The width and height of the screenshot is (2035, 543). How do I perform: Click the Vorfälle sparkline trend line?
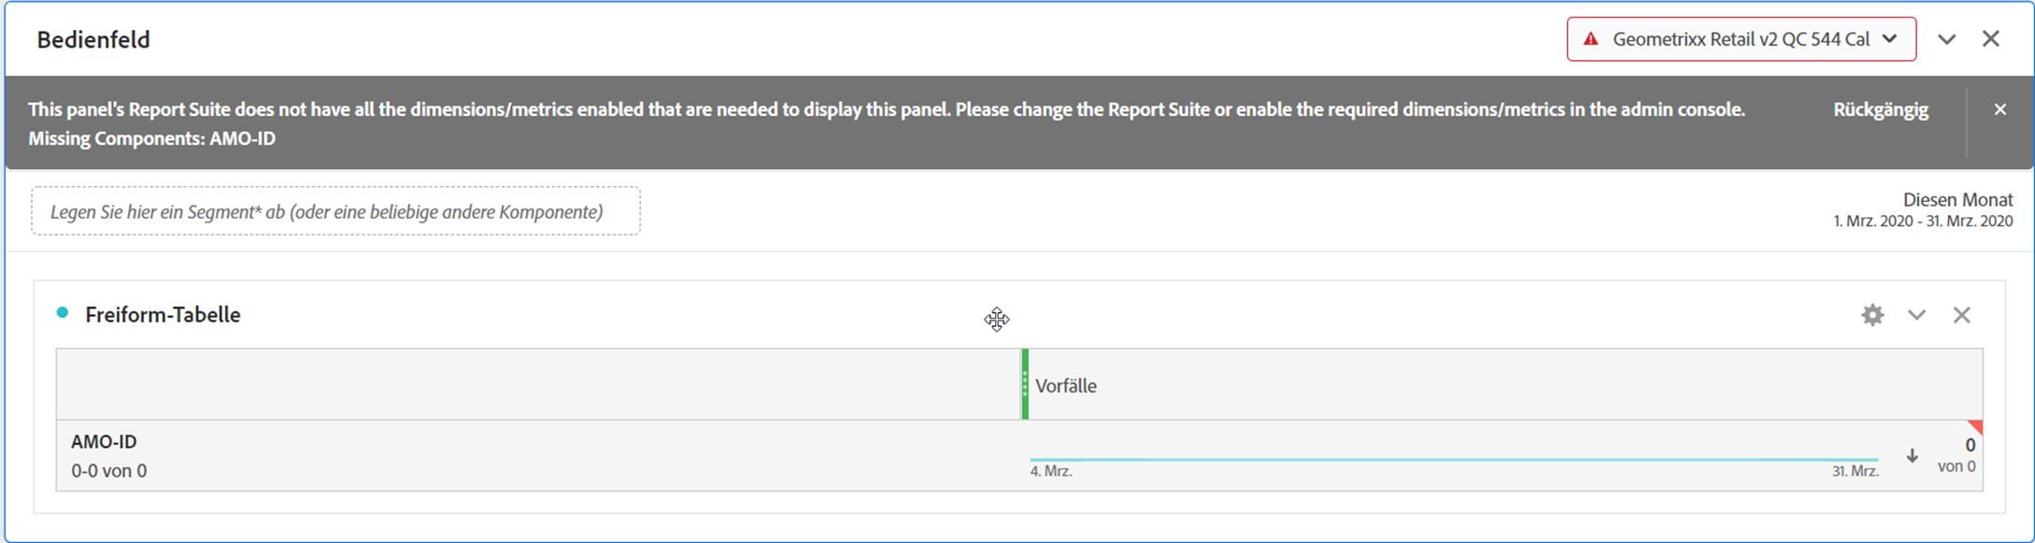(x=1454, y=460)
